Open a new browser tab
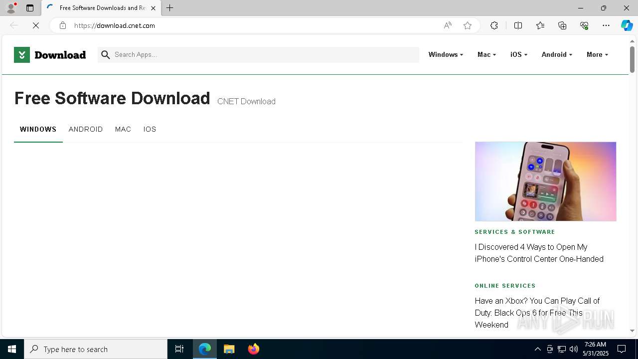 coord(170,8)
